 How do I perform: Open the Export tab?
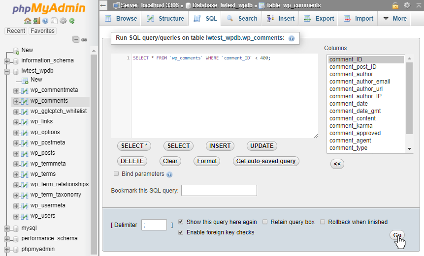pos(319,19)
